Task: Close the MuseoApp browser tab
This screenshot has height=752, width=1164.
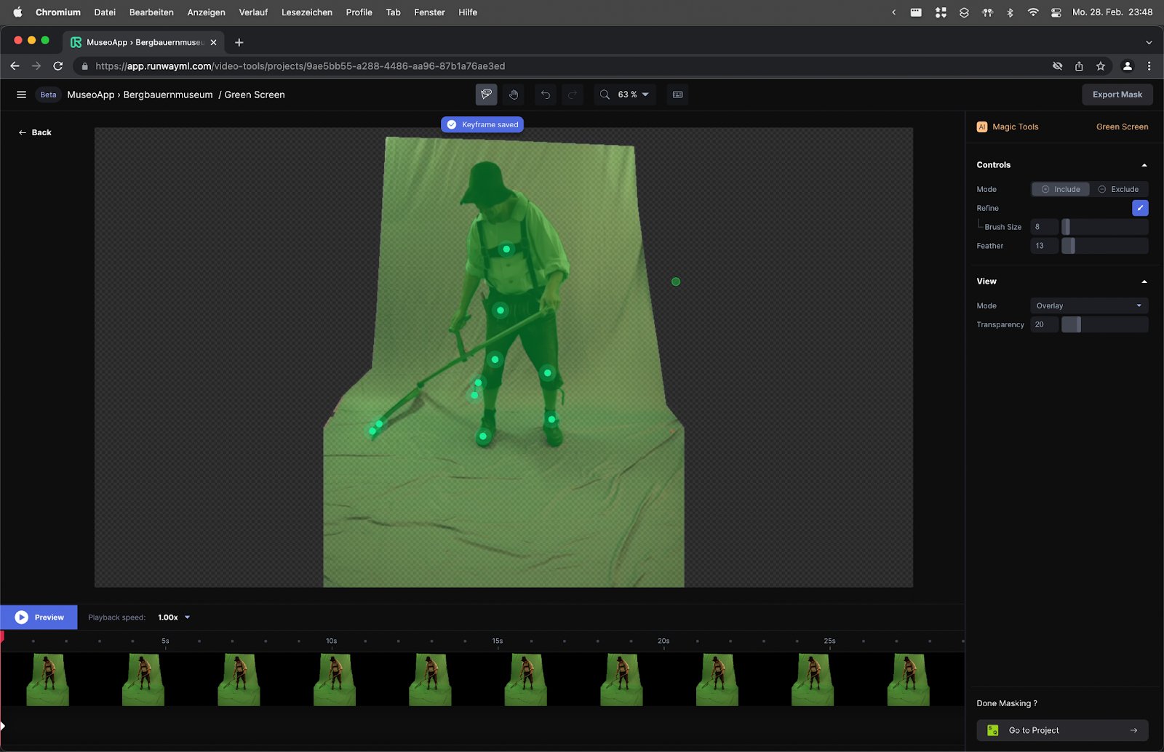Action: pyautogui.click(x=213, y=42)
